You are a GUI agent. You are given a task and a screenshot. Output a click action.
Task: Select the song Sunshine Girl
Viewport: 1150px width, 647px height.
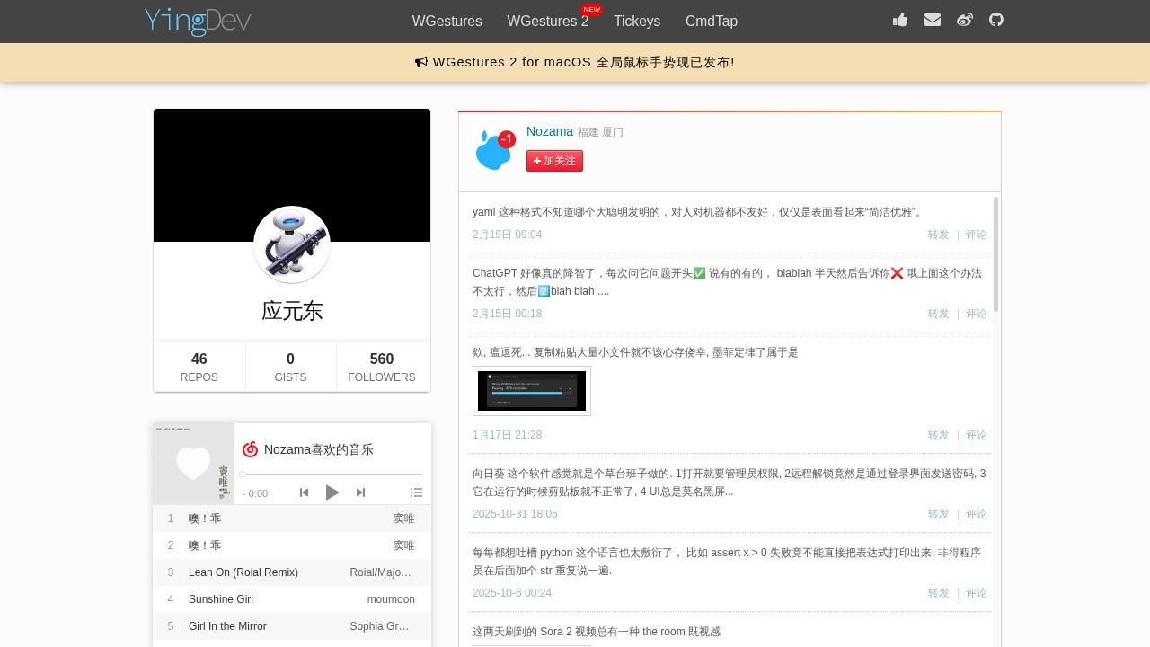point(221,599)
